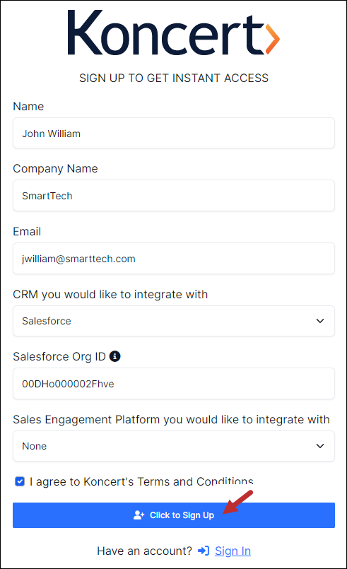Click the Name field with John William
347x569 pixels.
pyautogui.click(x=174, y=133)
